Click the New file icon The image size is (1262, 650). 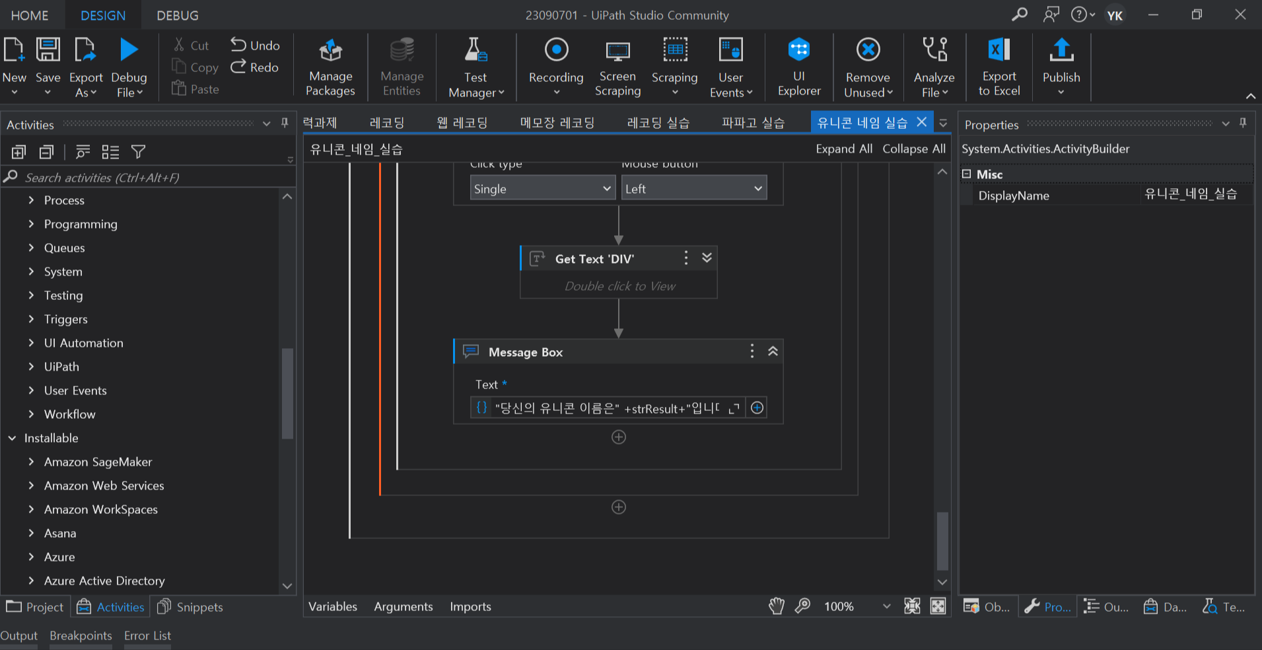[14, 50]
